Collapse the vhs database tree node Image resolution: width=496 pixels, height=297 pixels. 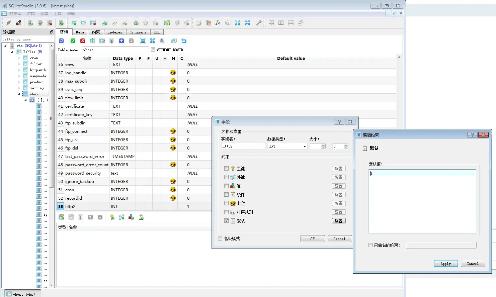coord(6,46)
